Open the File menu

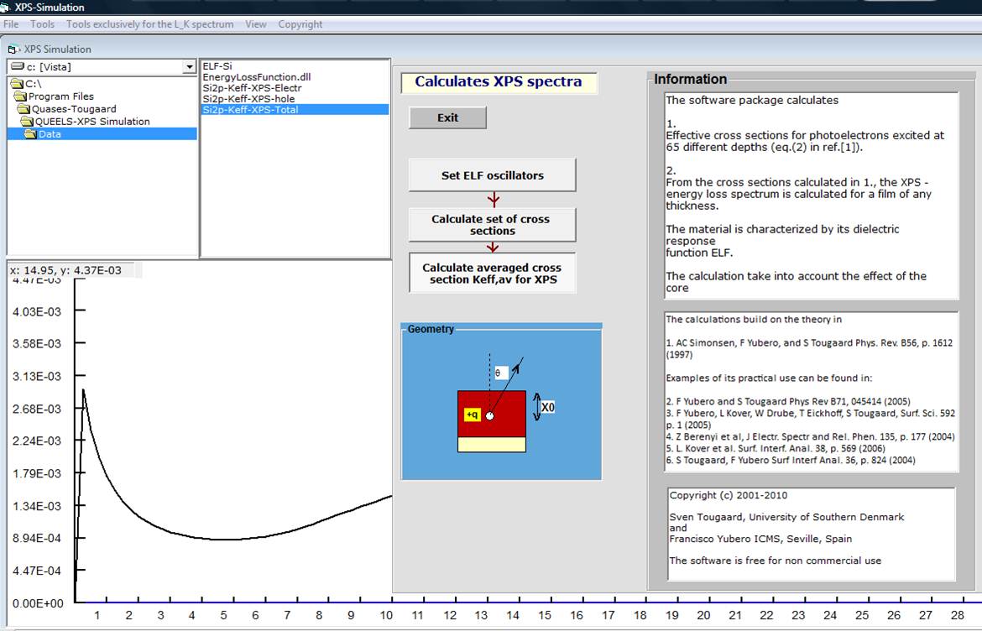(11, 24)
